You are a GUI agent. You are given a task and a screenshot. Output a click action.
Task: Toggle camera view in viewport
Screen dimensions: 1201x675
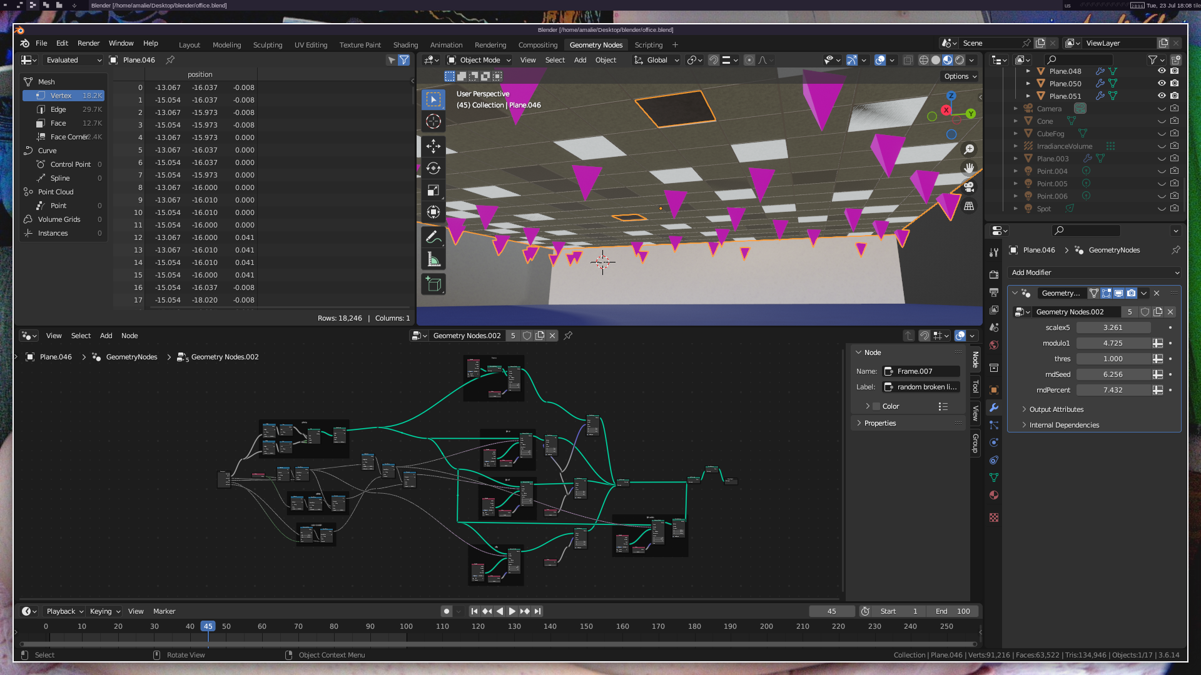point(969,187)
